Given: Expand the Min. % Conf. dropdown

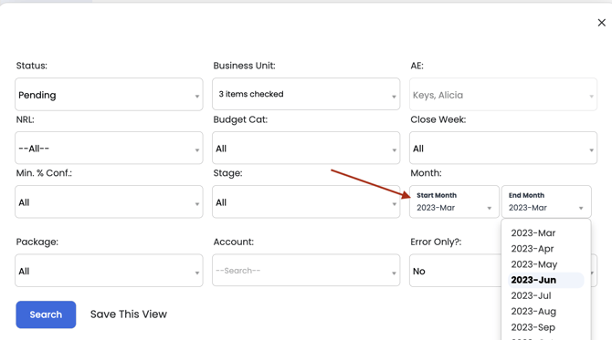Looking at the screenshot, I should pos(109,201).
